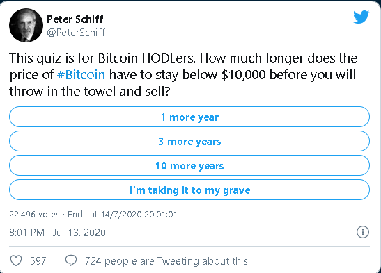The height and width of the screenshot is (273, 381).
Task: Open the tweet timestamp 8:01 PM Jul 13, 2020
Action: coord(57,233)
